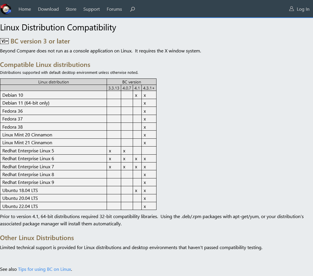The height and width of the screenshot is (276, 313).
Task: Open Tips for using BC on Linux link
Action: 45,269
